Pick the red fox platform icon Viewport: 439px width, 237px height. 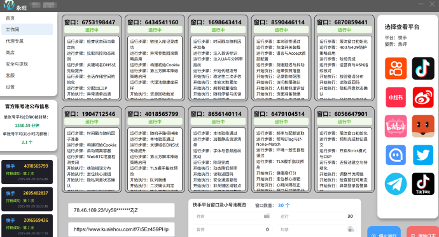[423, 126]
